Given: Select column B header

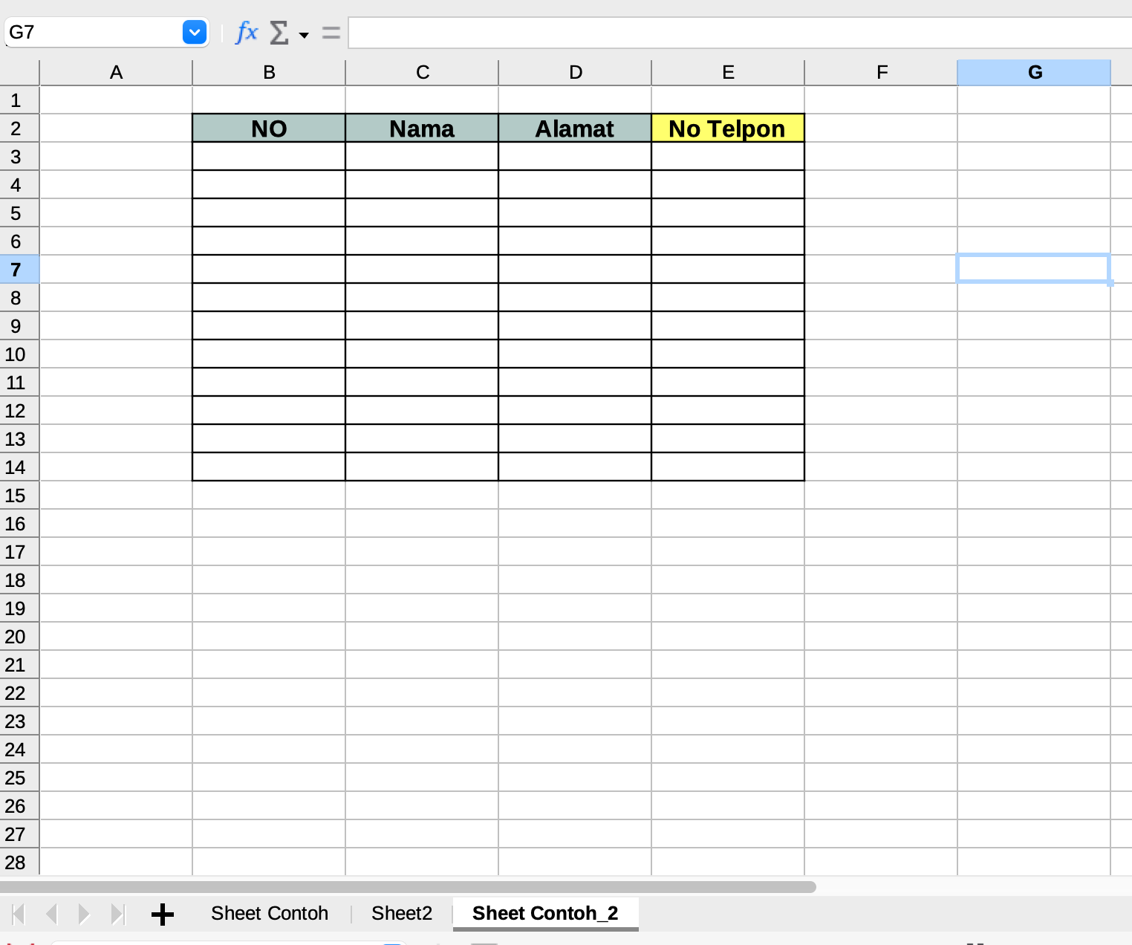Looking at the screenshot, I should (x=269, y=73).
